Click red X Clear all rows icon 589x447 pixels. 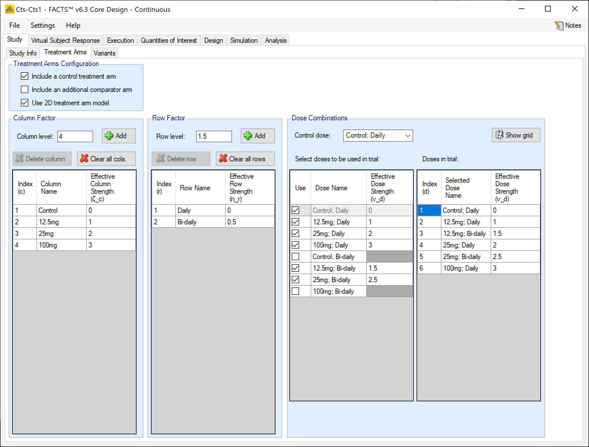pyautogui.click(x=223, y=159)
